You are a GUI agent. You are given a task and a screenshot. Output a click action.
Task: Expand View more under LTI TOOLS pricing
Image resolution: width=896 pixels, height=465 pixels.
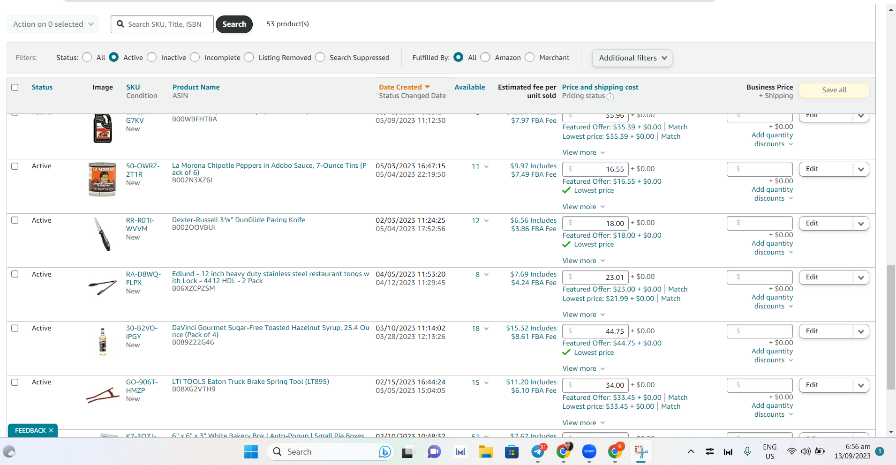click(584, 423)
